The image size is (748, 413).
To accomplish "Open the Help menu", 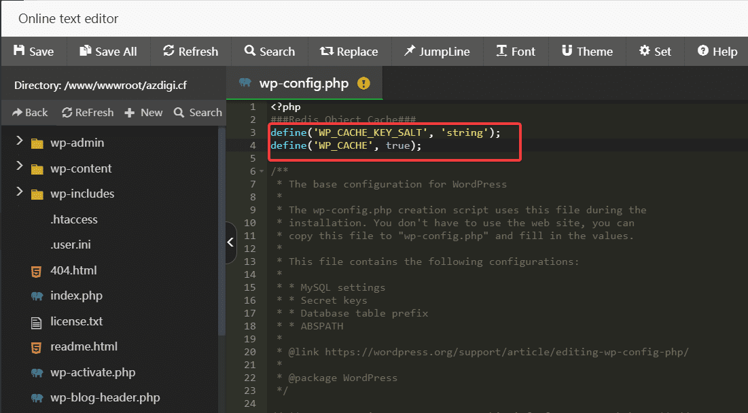I will (x=717, y=52).
